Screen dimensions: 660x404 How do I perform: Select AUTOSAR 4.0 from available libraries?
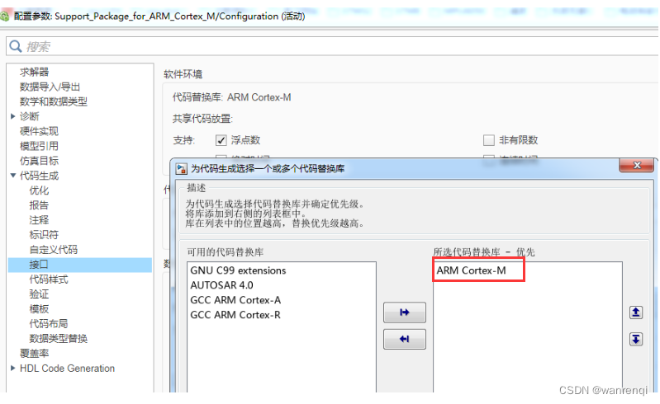[x=221, y=285]
